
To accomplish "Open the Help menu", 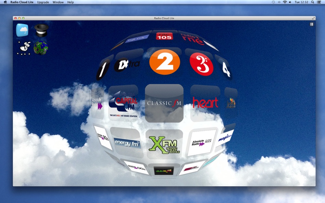I will click(70, 2).
